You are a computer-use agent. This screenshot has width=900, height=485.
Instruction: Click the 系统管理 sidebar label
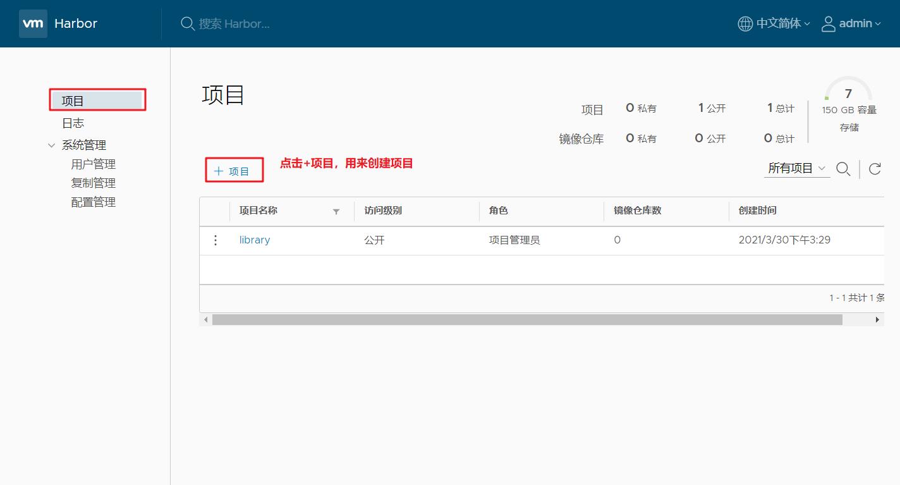[x=84, y=145]
